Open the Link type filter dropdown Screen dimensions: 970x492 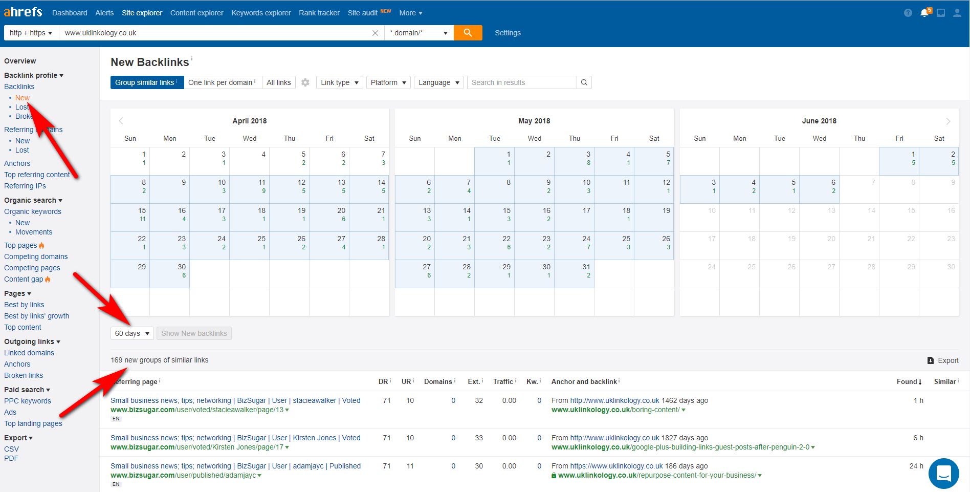(340, 82)
